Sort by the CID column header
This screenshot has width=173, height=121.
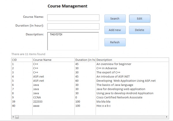coord(22,60)
